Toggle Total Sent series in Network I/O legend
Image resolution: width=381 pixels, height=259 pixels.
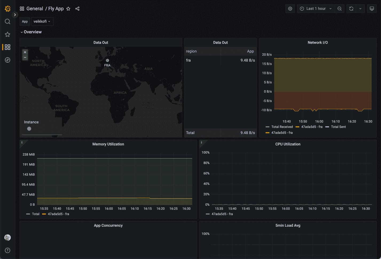(338, 127)
